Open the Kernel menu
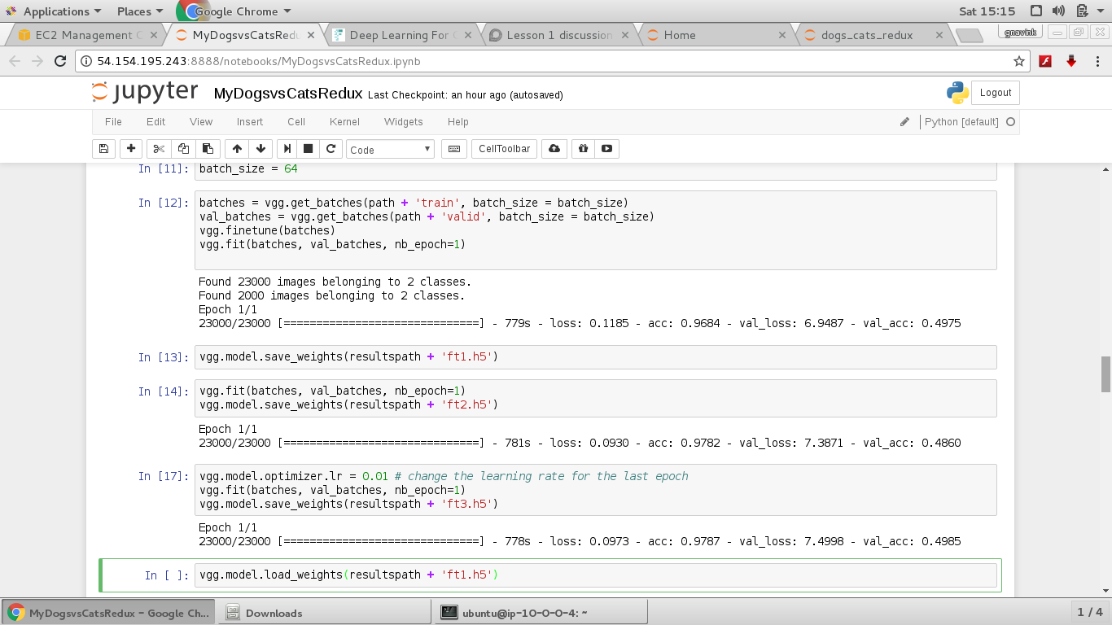Image resolution: width=1112 pixels, height=625 pixels. point(344,122)
